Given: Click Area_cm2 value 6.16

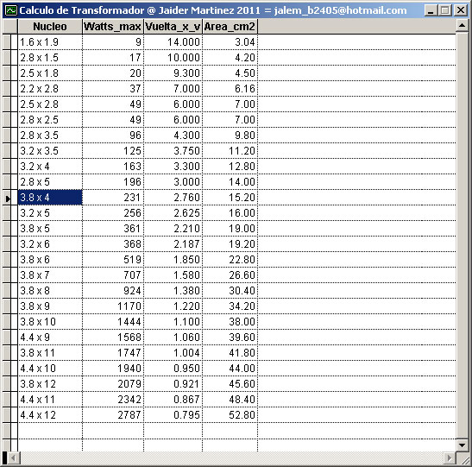Looking at the screenshot, I should pyautogui.click(x=230, y=89).
